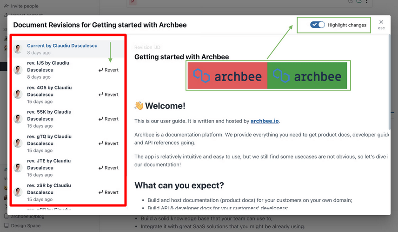Open revision rev. zSR by Claudiu Dascalescu
Screen dimensions: 398x232
[x=49, y=189]
